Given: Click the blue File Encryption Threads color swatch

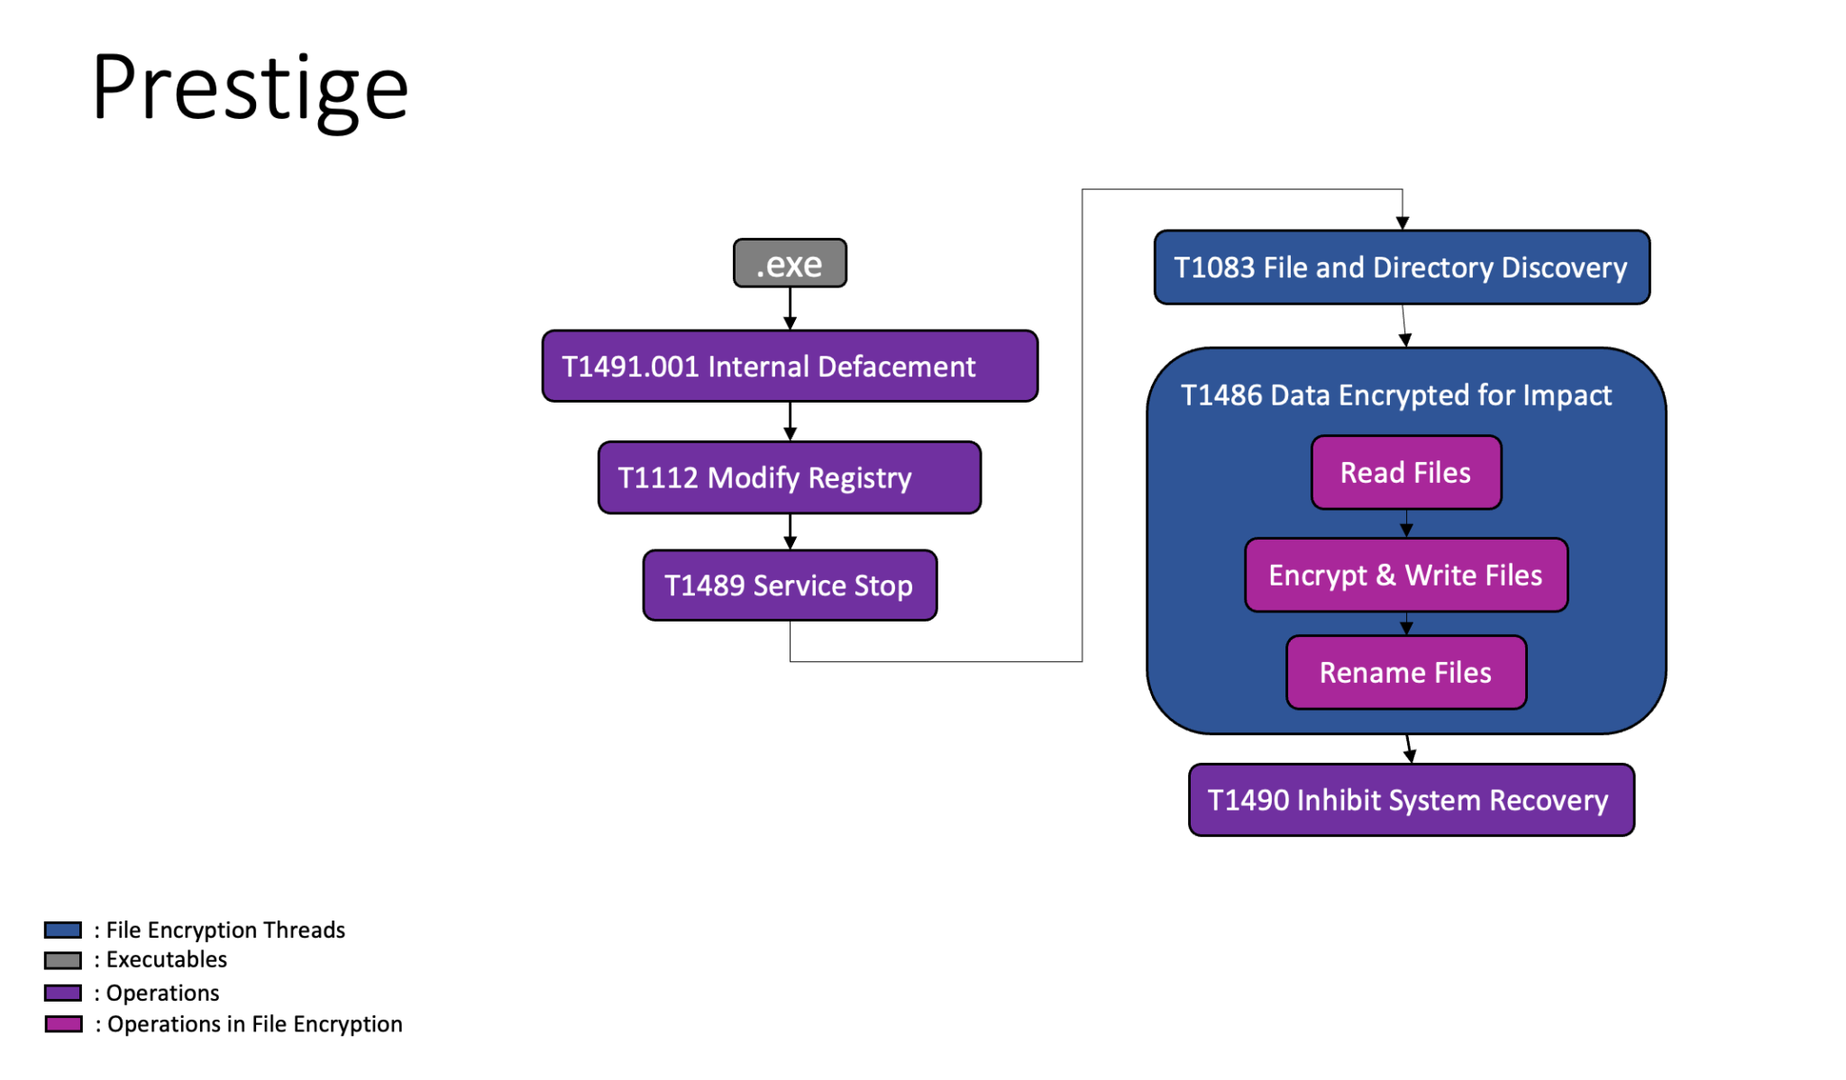Looking at the screenshot, I should (62, 930).
